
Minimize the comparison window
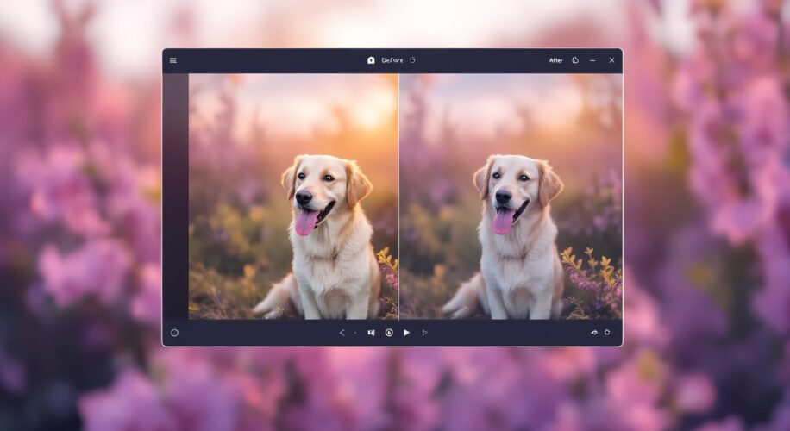point(592,60)
